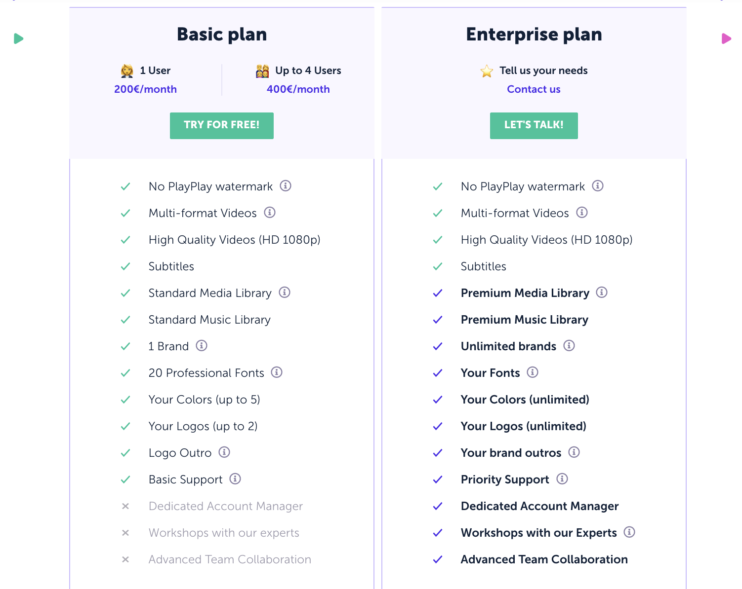
Task: Show info for 20 Professional Fonts
Action: click(277, 372)
